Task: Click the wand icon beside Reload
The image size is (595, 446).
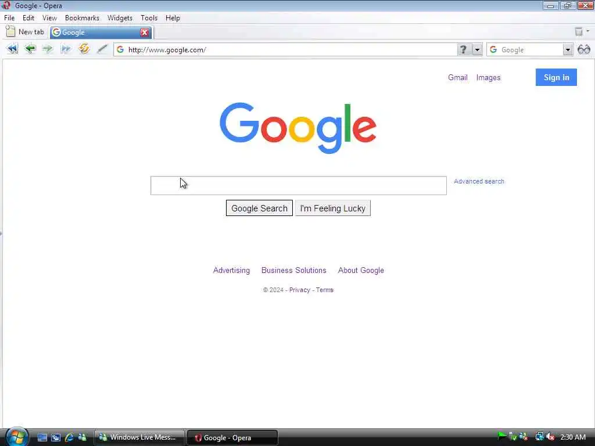Action: coord(102,49)
